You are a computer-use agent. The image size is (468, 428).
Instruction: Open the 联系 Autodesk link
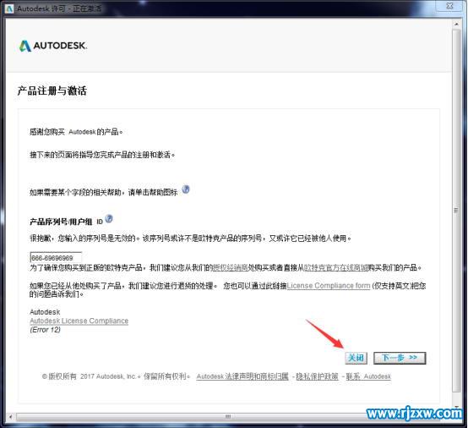coord(368,376)
